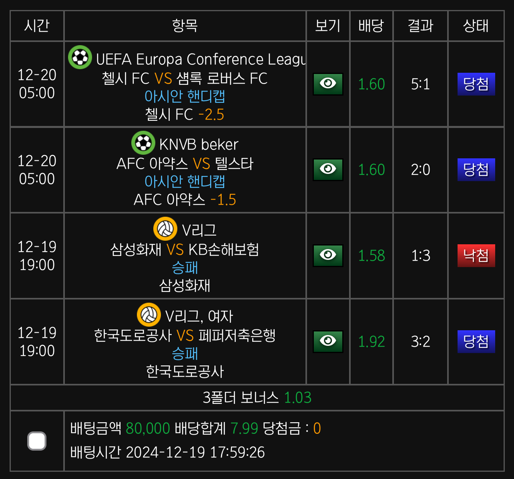This screenshot has height=479, width=514.
Task: Click the red 낙첨 badge for 삼성화재 bet
Action: point(476,255)
